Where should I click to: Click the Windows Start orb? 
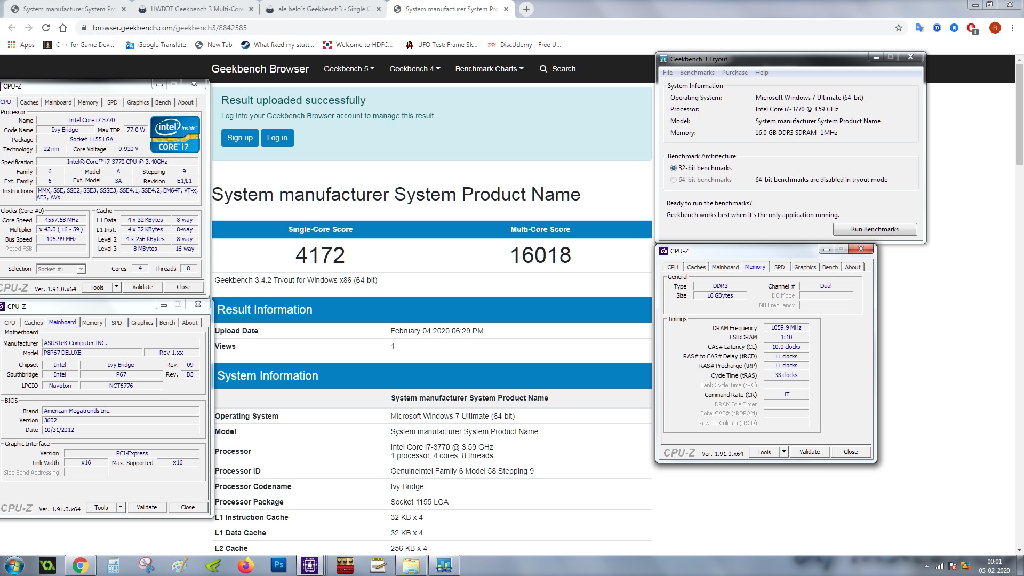click(14, 565)
